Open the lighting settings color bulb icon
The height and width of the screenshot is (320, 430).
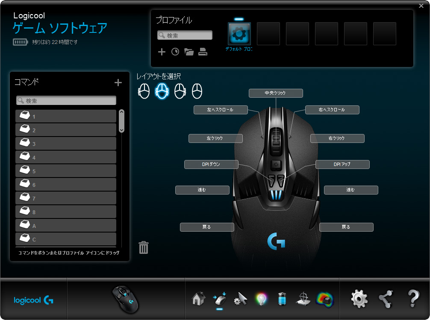pyautogui.click(x=261, y=299)
